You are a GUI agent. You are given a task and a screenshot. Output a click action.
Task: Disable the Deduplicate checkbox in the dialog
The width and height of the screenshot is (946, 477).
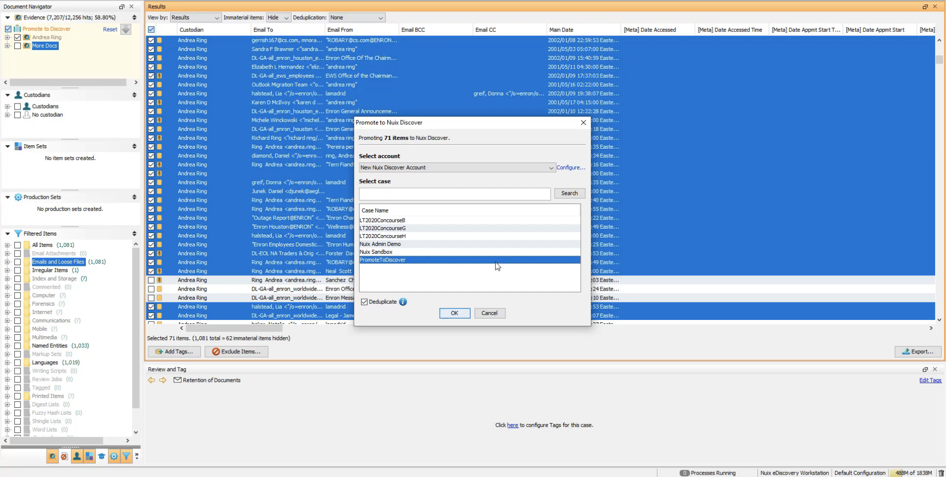pyautogui.click(x=364, y=302)
